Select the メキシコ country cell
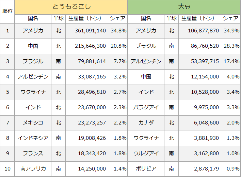 pyautogui.click(x=33, y=123)
